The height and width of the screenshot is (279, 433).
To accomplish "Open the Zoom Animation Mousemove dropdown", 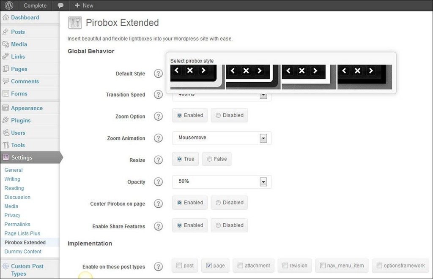I will pos(222,138).
